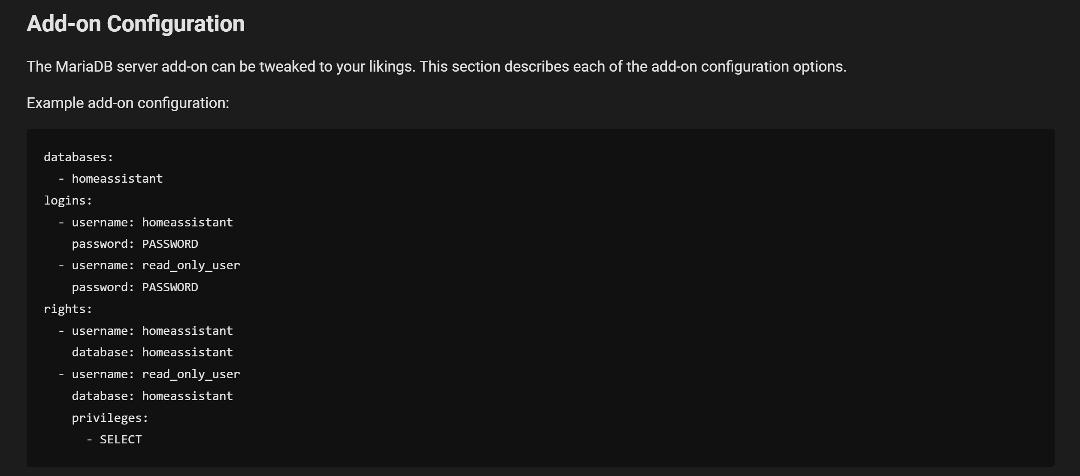This screenshot has height=476, width=1080.
Task: Click login 'username: read_only_user' line
Action: tap(149, 265)
